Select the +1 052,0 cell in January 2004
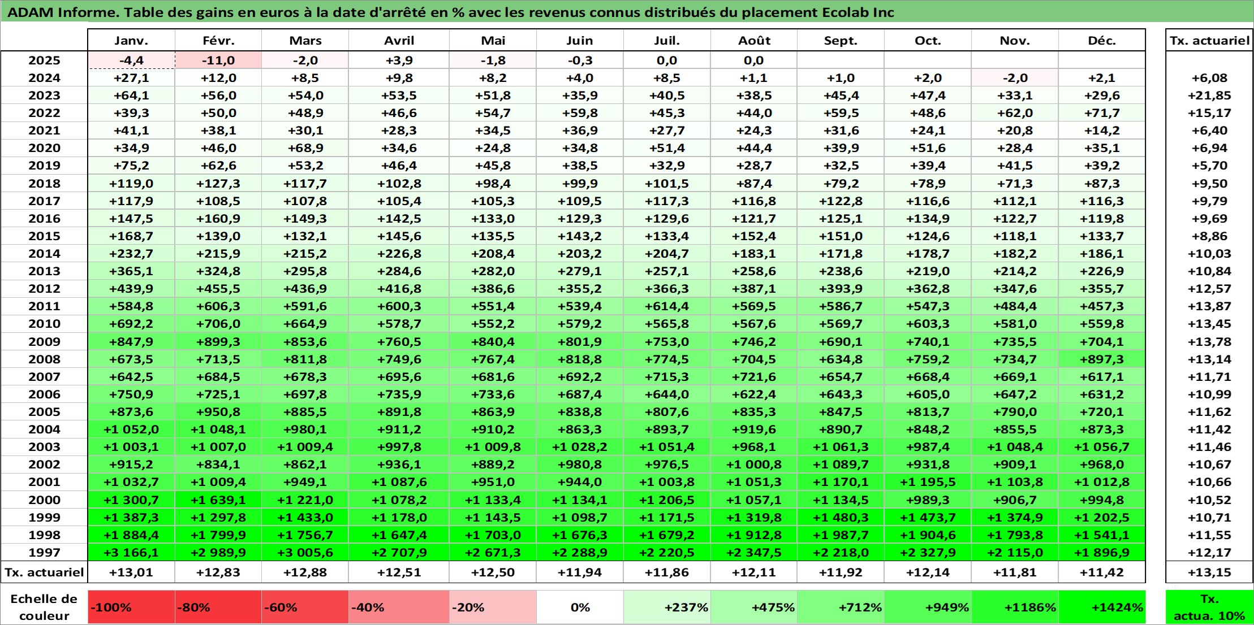Viewport: 1254px width, 625px height. [x=131, y=429]
